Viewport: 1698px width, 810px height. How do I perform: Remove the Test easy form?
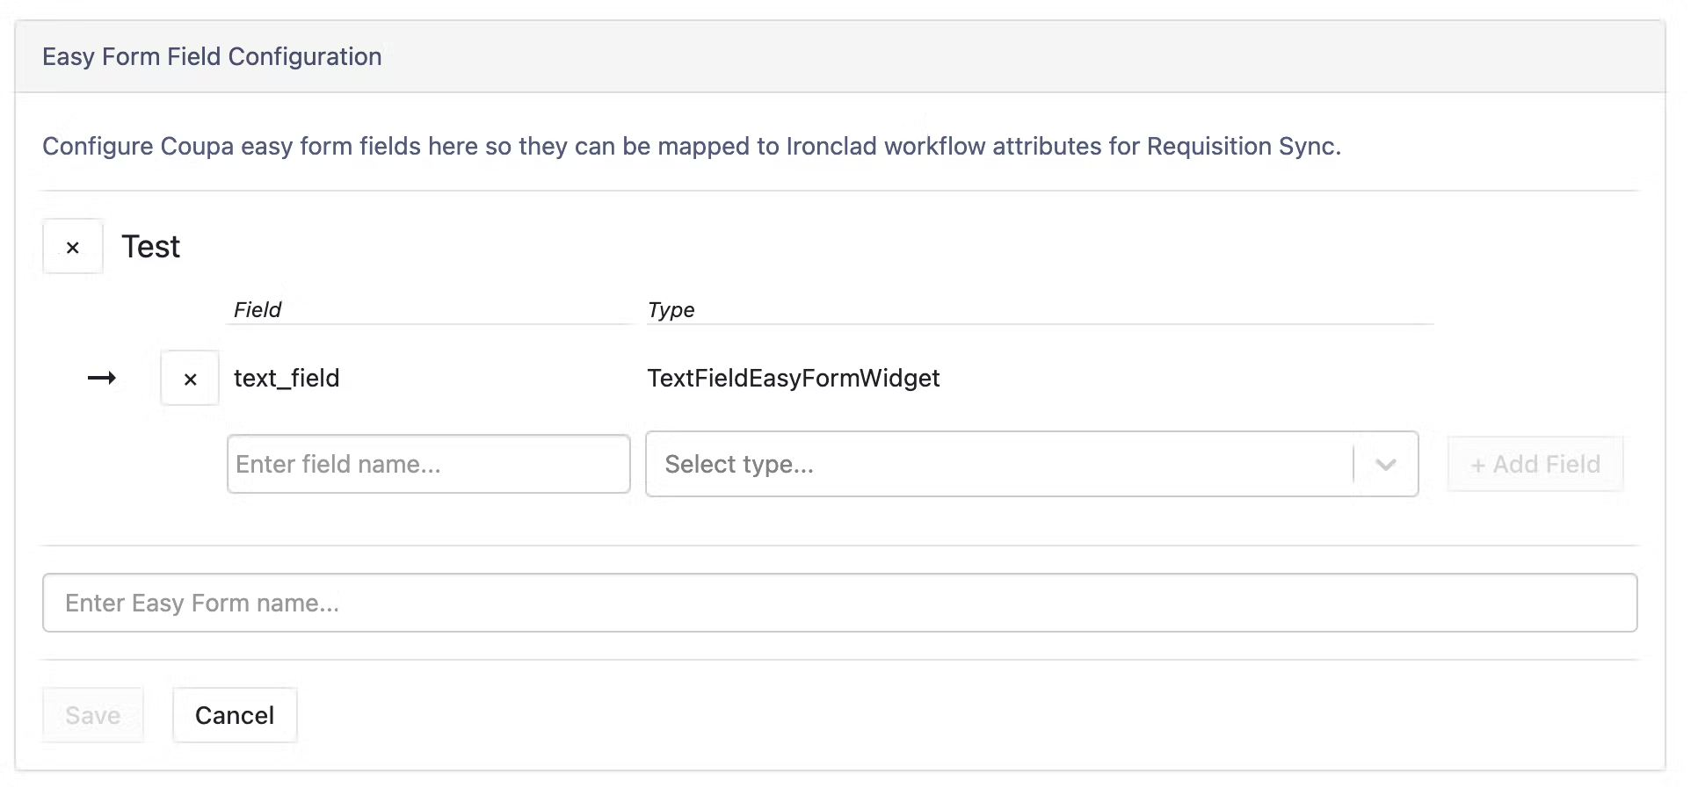click(x=73, y=247)
